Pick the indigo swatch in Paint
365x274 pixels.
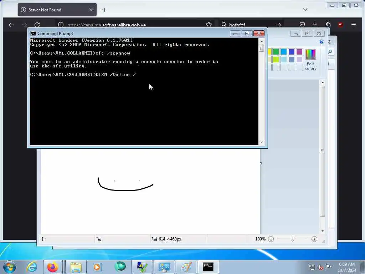tap(292, 52)
